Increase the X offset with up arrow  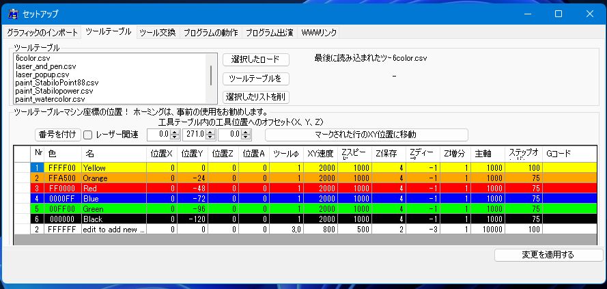[x=175, y=133]
